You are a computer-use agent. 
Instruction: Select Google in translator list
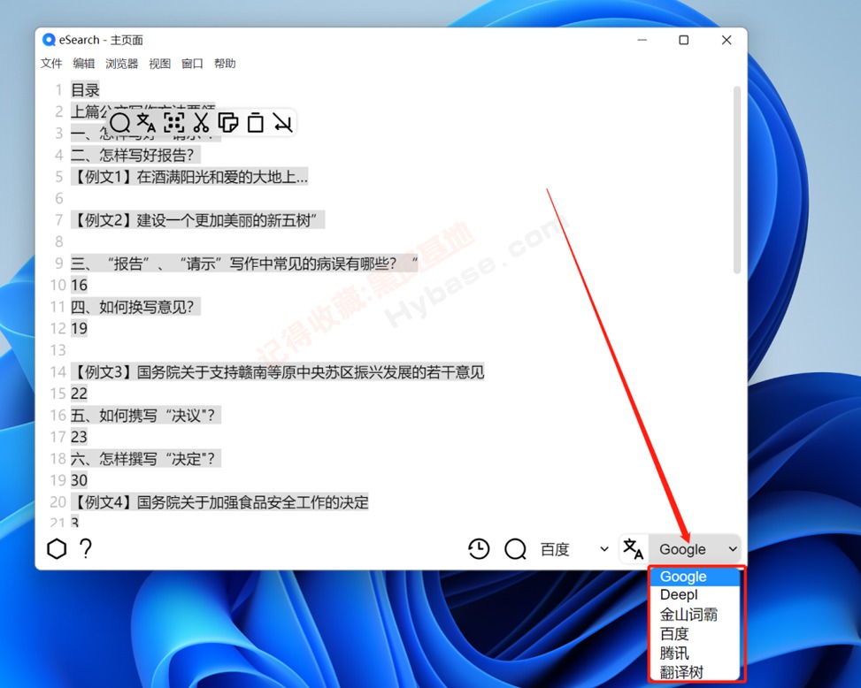[695, 577]
